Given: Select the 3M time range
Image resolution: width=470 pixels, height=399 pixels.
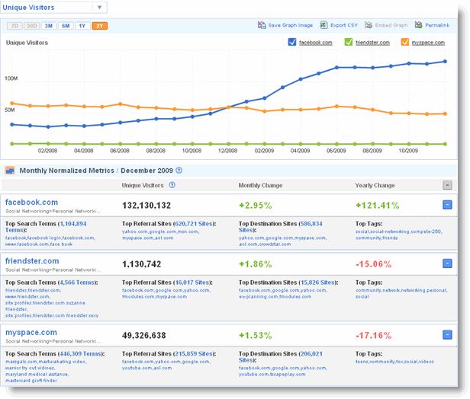Looking at the screenshot, I should pyautogui.click(x=49, y=26).
